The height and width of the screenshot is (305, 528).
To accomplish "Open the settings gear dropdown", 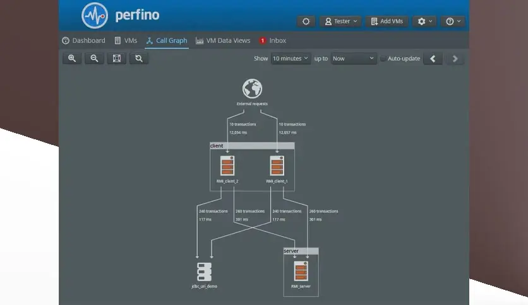I will (x=424, y=21).
